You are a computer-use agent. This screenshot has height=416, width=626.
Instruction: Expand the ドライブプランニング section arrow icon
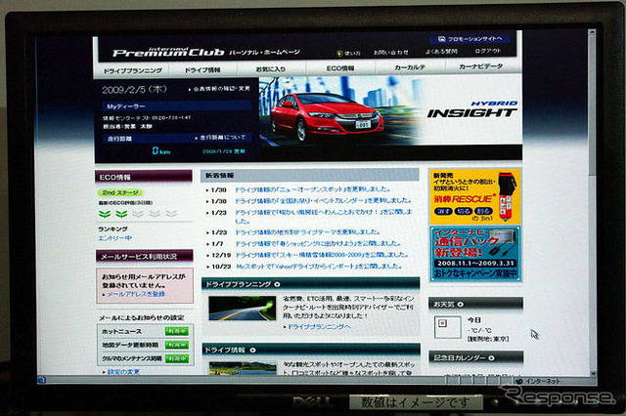[x=277, y=284]
